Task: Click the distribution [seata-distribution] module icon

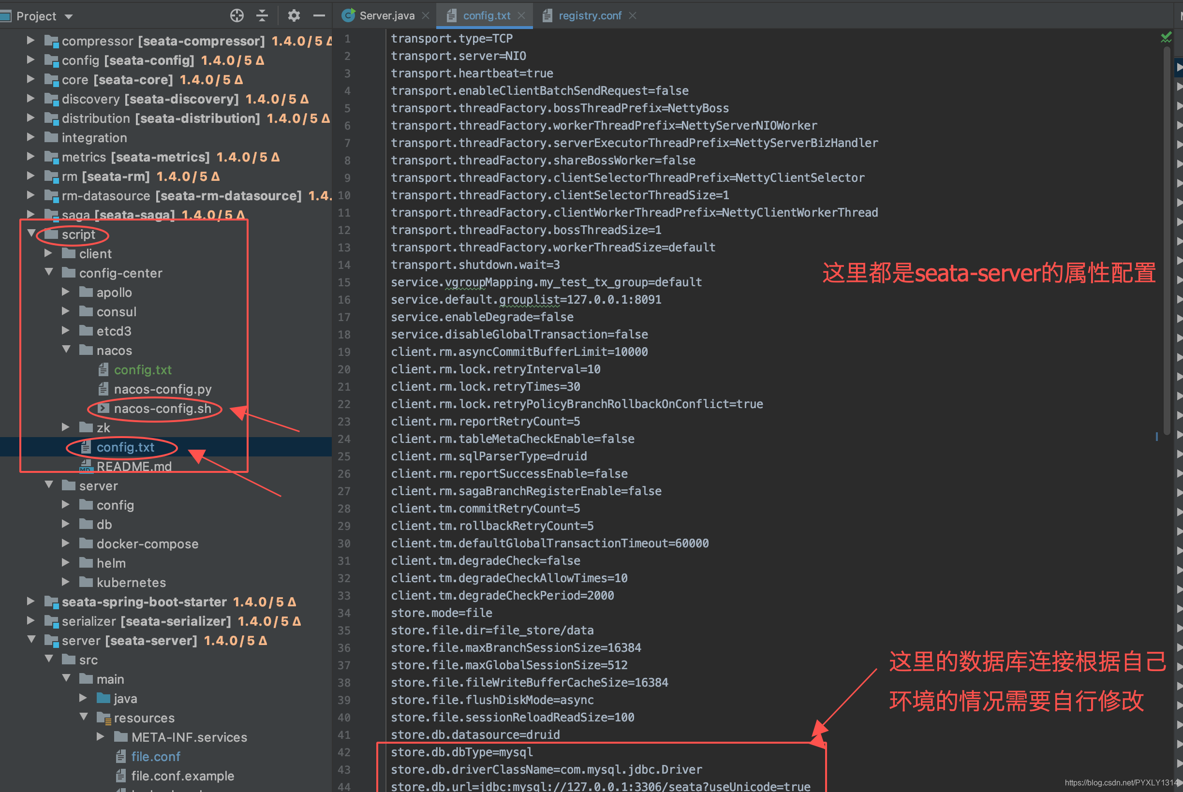Action: point(51,118)
